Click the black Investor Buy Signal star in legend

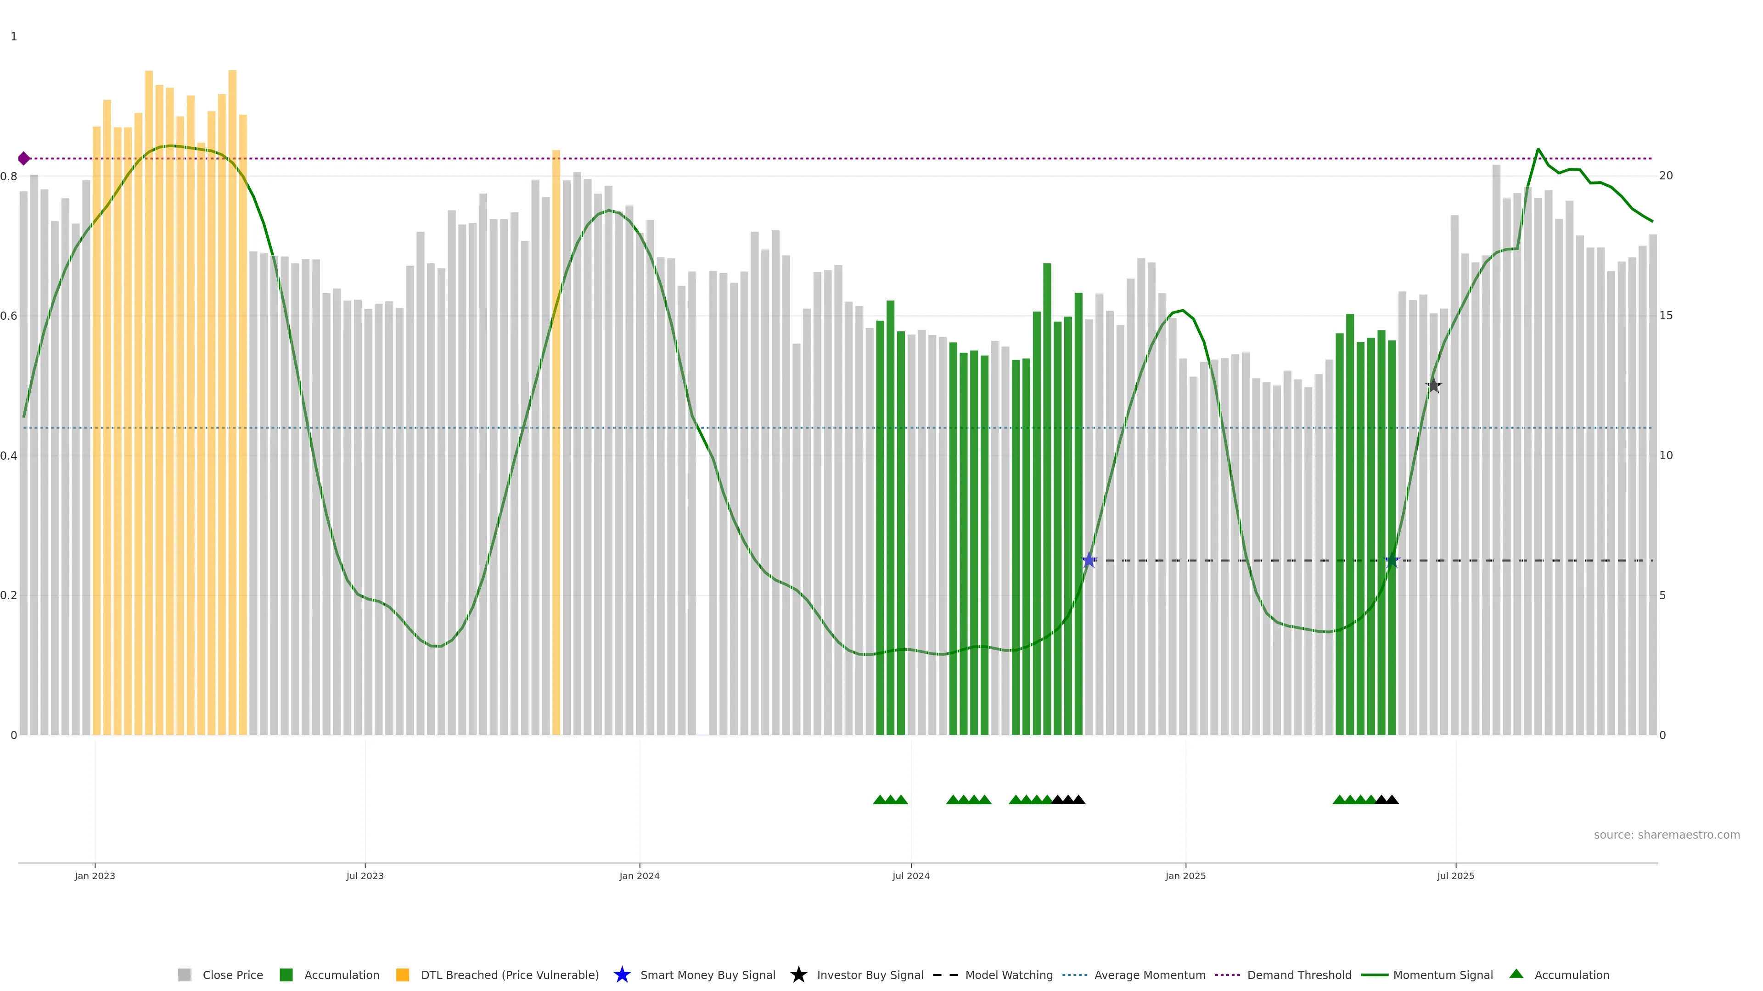pyautogui.click(x=798, y=974)
